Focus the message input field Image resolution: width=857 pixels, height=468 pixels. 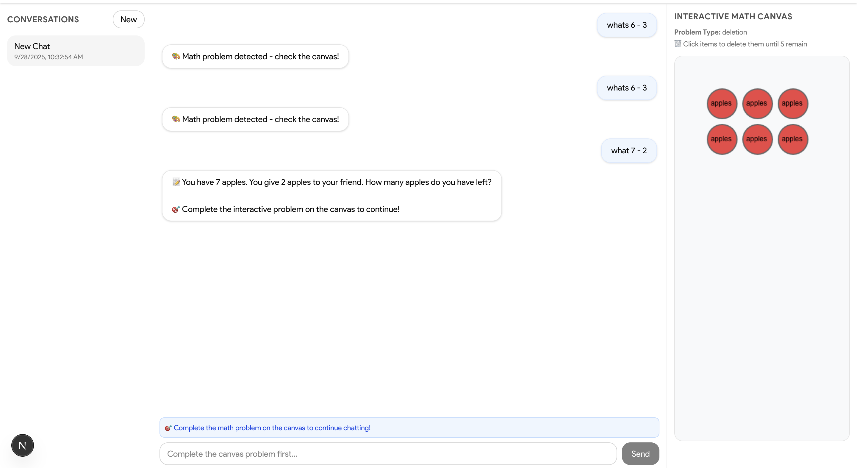pos(387,454)
